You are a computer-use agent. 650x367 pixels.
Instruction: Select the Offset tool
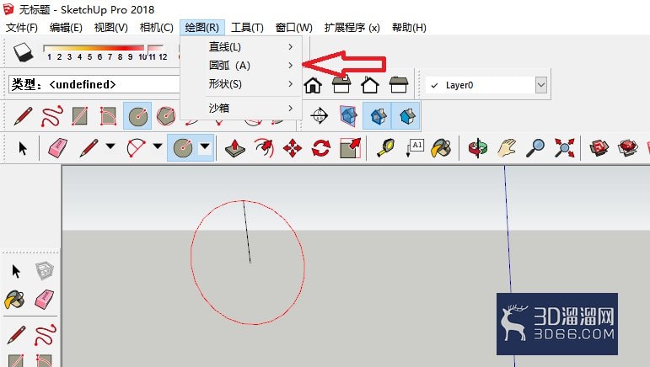[264, 147]
